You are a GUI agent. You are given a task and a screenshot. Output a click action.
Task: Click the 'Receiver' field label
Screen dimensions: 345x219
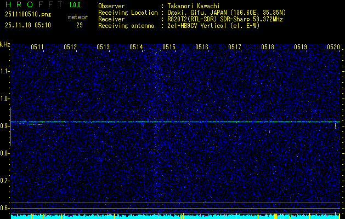pos(111,19)
